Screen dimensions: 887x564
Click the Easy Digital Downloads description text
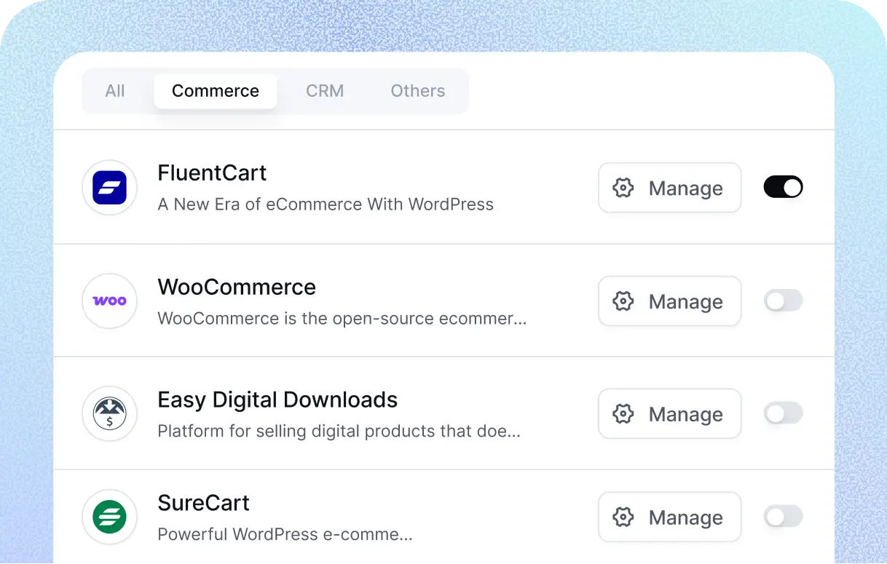click(x=339, y=431)
